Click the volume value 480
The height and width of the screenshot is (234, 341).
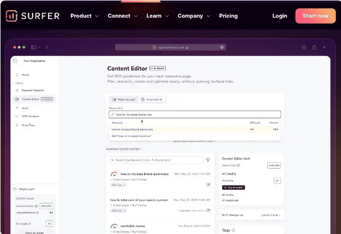[275, 130]
